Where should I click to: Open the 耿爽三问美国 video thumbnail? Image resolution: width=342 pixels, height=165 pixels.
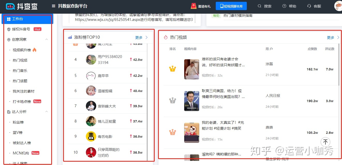tap(191, 101)
